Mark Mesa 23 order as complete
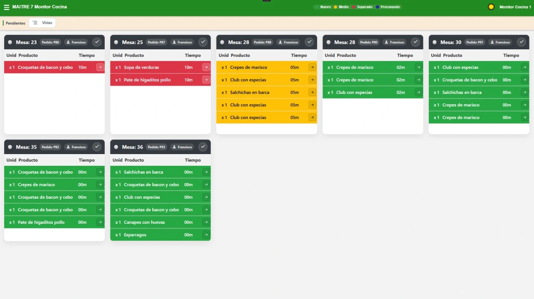The width and height of the screenshot is (534, 299). pos(97,42)
